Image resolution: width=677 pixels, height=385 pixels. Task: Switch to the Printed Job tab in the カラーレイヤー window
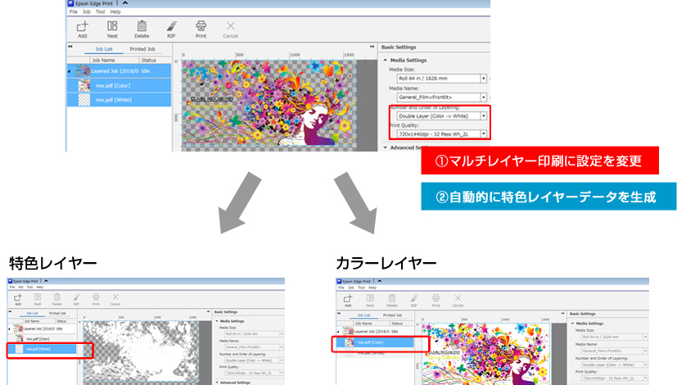392,315
